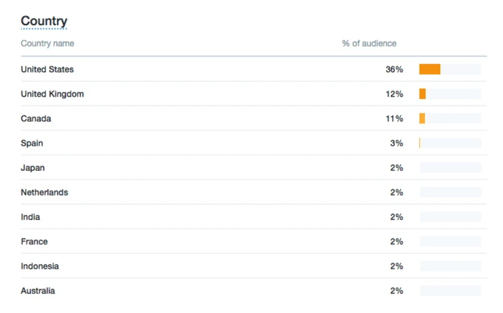Click the Australia 2% value
503x313 pixels.
(x=397, y=291)
